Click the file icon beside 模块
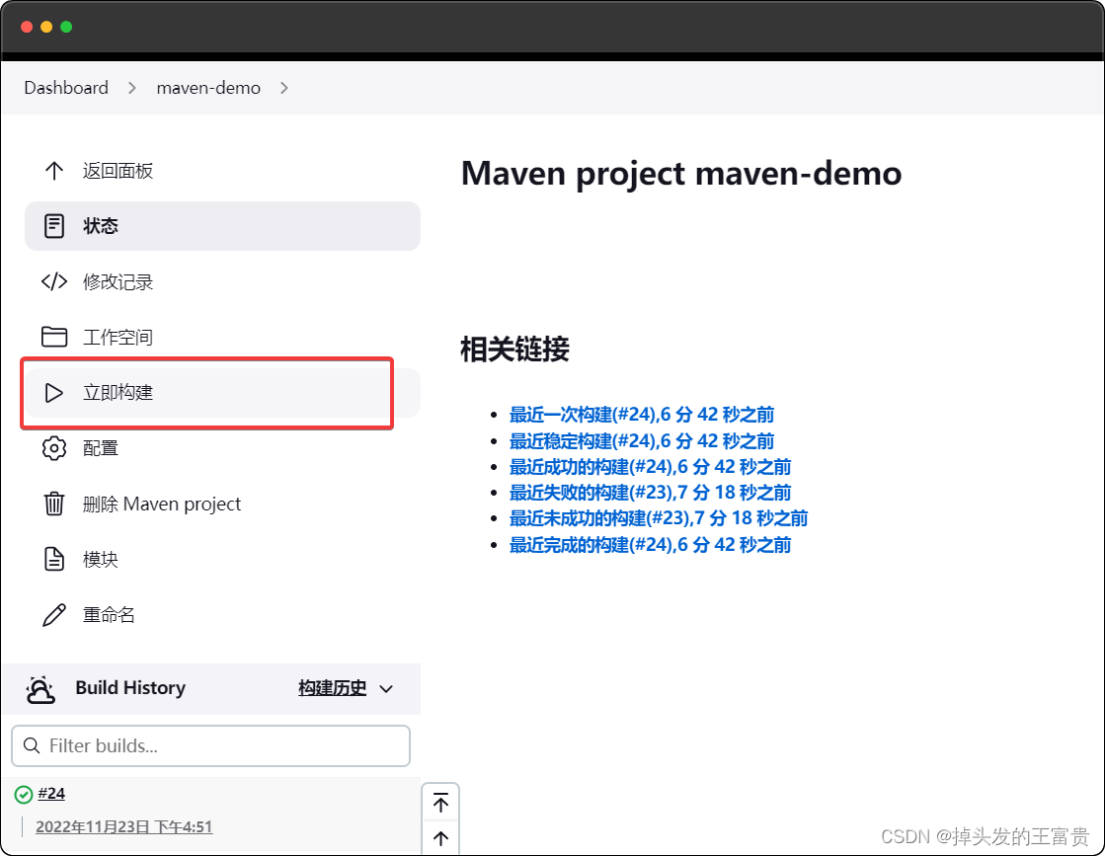1105x856 pixels. [54, 559]
